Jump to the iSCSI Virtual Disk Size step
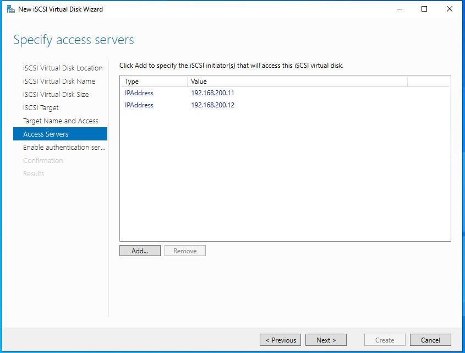 [56, 94]
